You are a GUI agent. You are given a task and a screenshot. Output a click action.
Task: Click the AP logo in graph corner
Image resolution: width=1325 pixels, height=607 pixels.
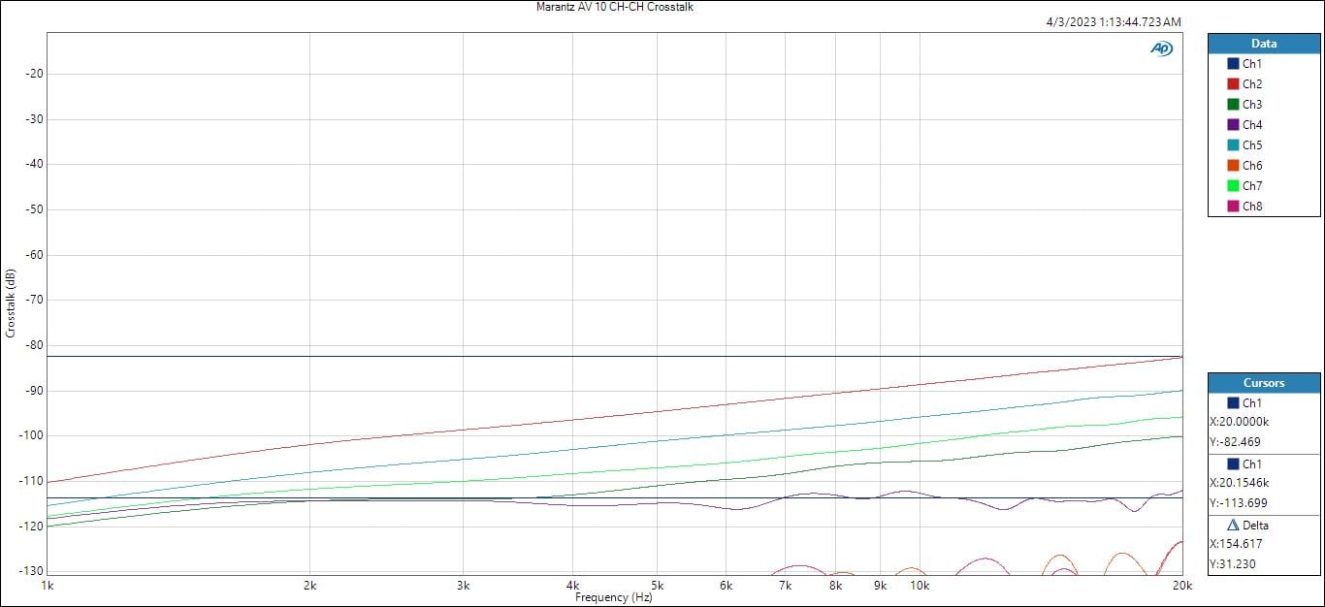click(1160, 48)
